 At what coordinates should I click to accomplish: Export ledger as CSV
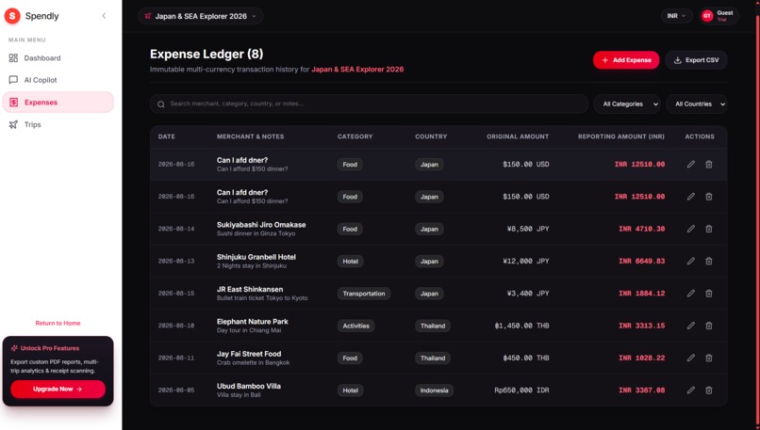[696, 60]
